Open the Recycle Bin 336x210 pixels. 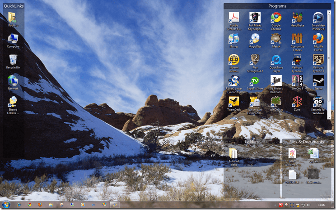click(x=13, y=60)
